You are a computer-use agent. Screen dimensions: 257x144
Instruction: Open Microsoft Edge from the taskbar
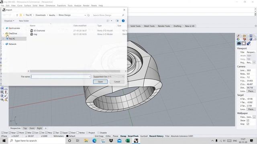click(94, 141)
